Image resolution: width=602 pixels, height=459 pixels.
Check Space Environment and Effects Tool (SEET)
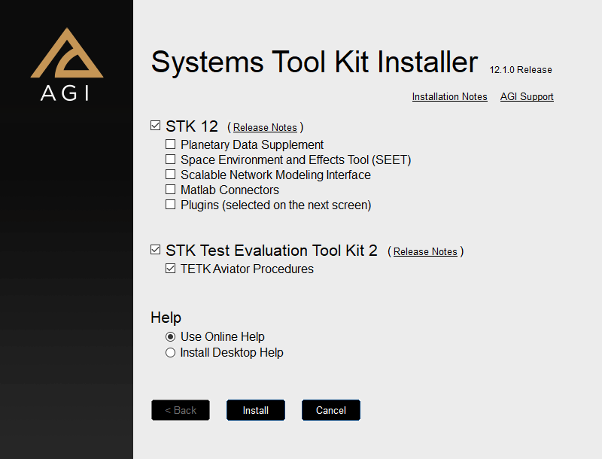pos(171,160)
